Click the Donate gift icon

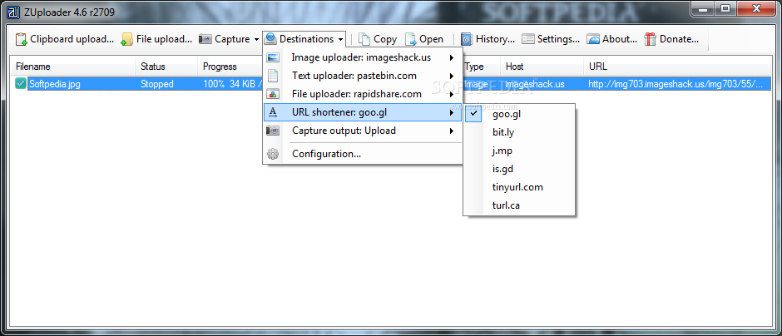650,39
